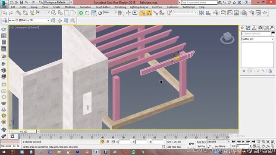Activate the Select and Move tool
Viewport: 276px width, 155px height.
[x=81, y=13]
